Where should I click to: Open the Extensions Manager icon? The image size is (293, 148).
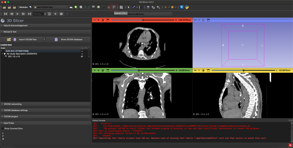[x=182, y=7]
